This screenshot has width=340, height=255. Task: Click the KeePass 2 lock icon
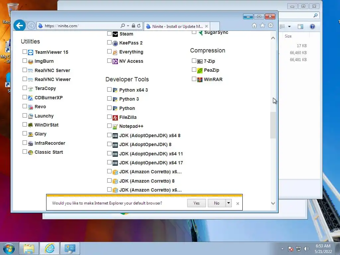coord(115,43)
